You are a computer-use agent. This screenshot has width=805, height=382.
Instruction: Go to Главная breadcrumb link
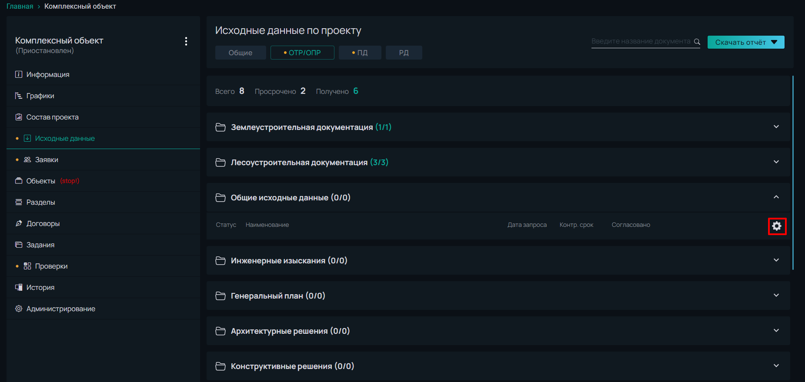pyautogui.click(x=20, y=6)
